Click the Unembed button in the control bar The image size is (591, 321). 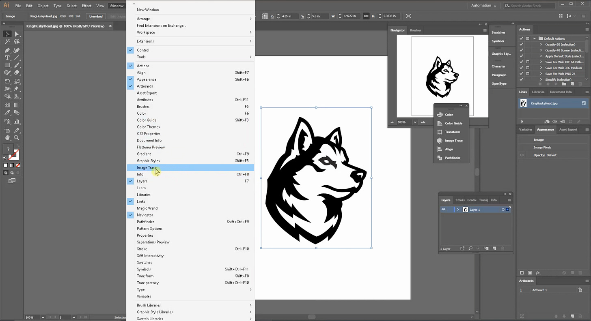(95, 16)
